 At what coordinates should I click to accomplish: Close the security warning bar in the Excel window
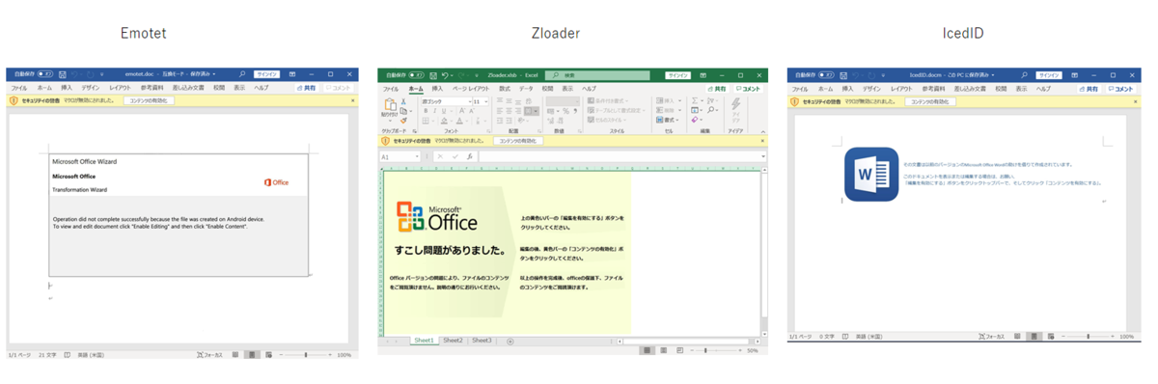[762, 141]
